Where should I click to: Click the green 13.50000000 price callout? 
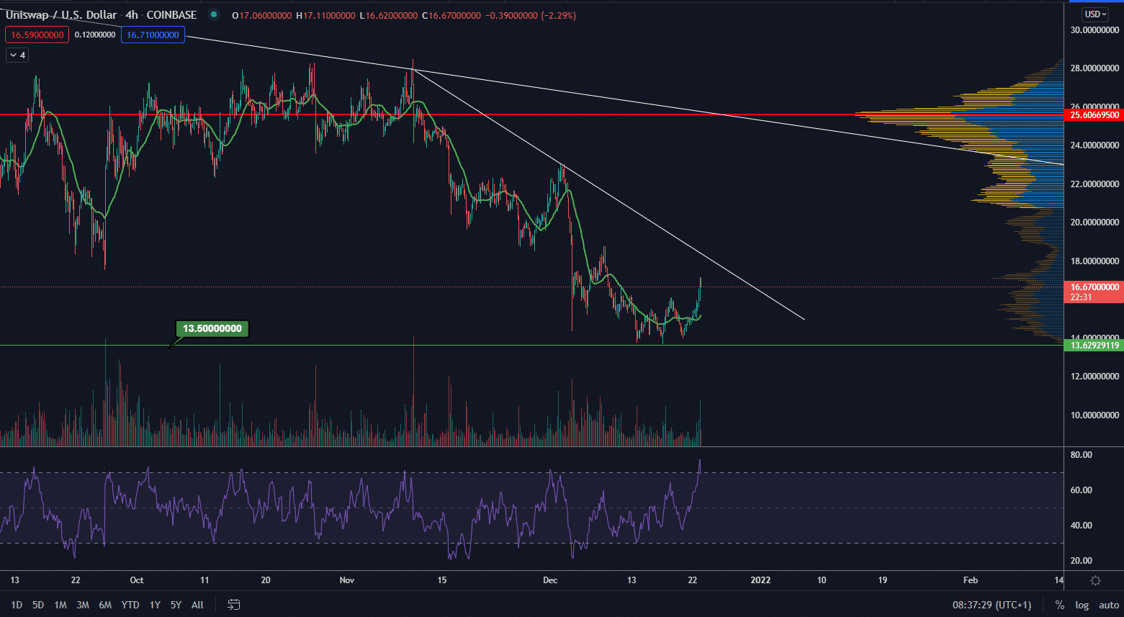point(212,329)
